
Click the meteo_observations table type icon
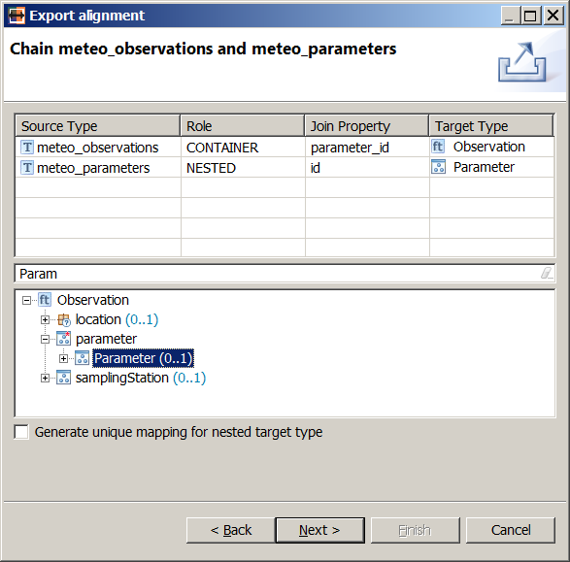(27, 148)
